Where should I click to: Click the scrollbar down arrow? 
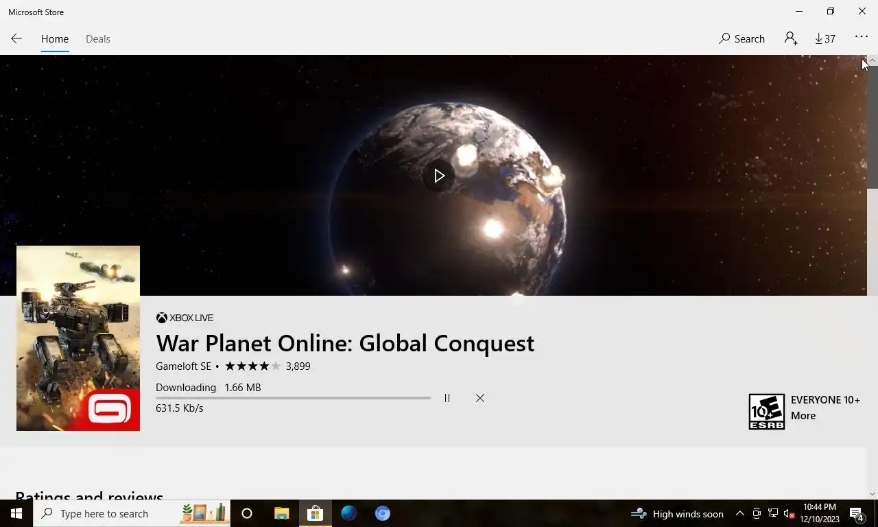(x=873, y=494)
